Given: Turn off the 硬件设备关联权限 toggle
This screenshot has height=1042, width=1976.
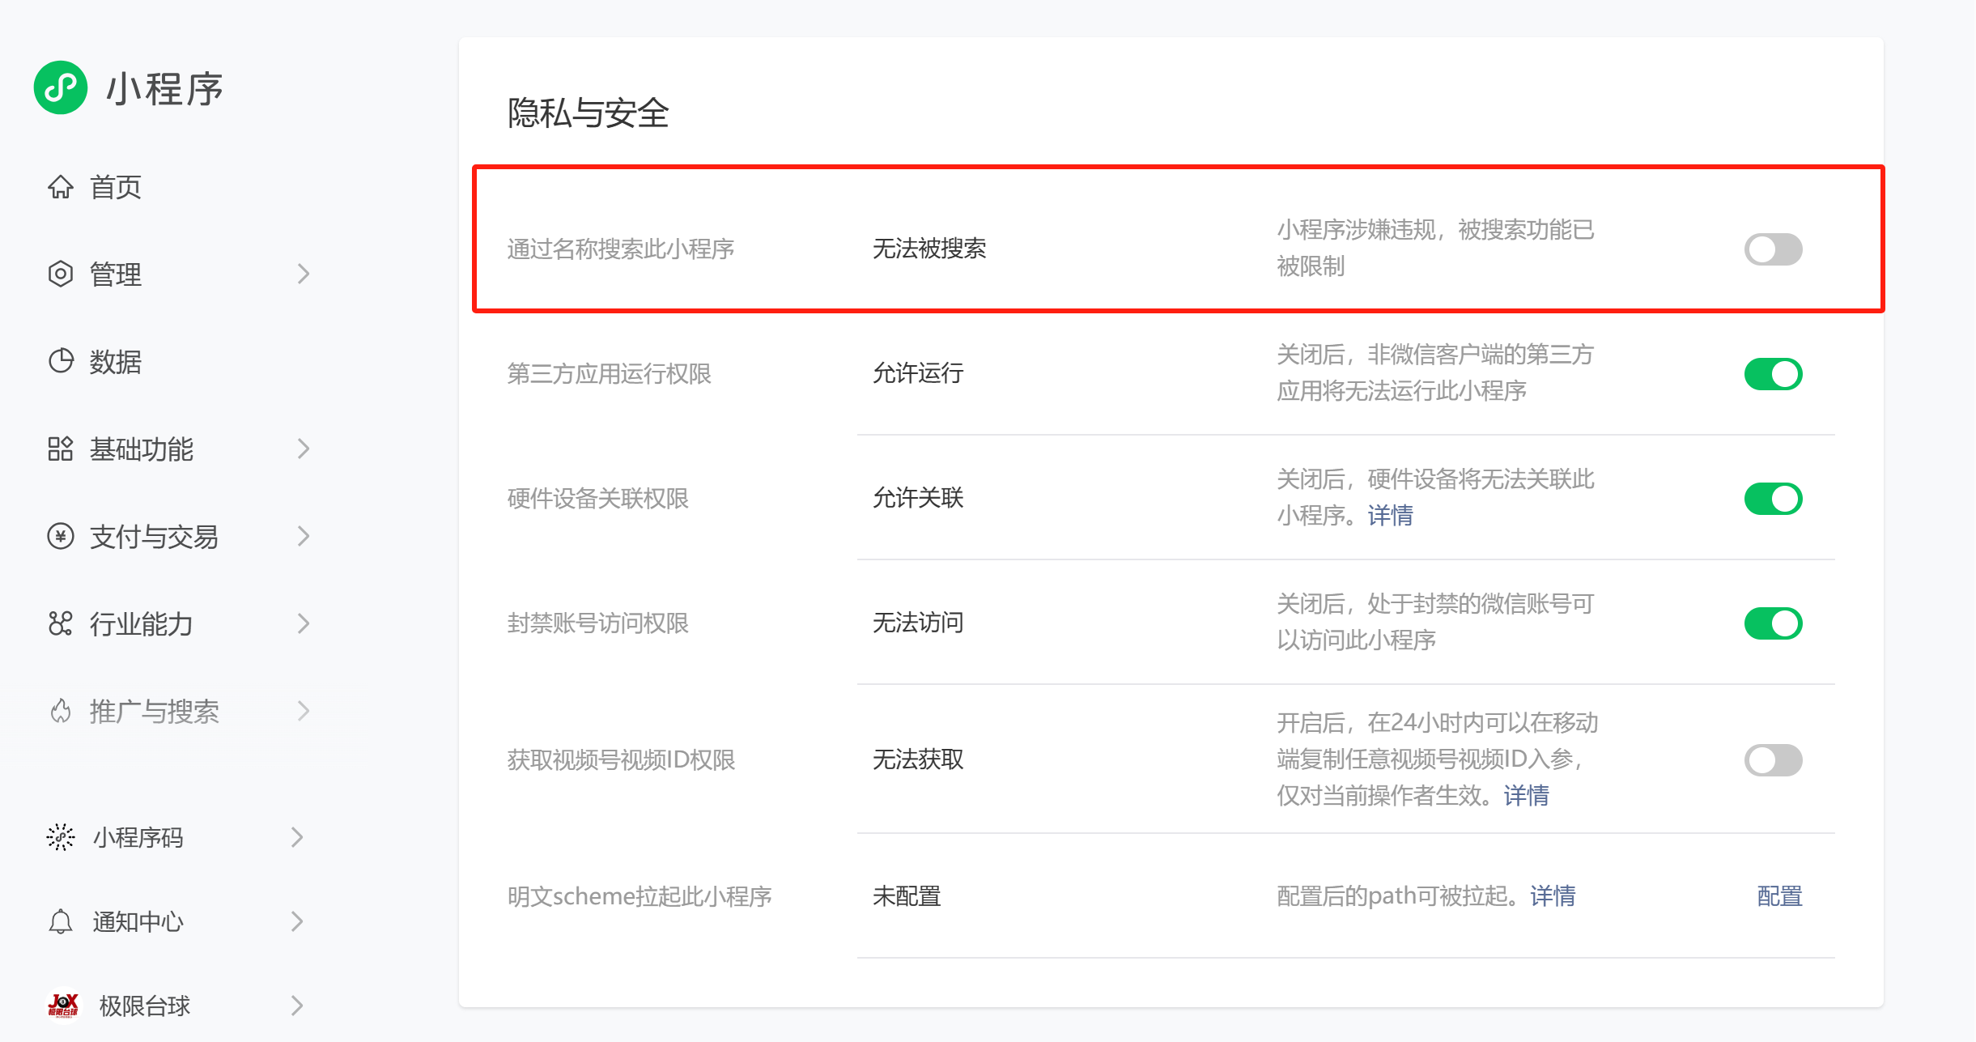Looking at the screenshot, I should coord(1772,499).
